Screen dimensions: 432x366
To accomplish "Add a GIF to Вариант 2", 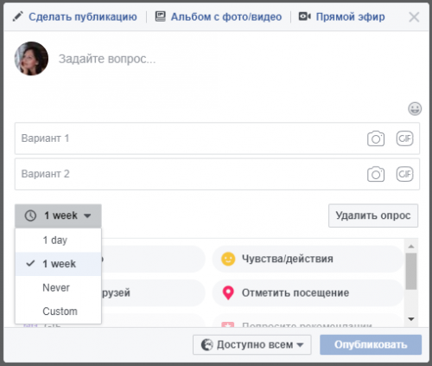I will (404, 174).
